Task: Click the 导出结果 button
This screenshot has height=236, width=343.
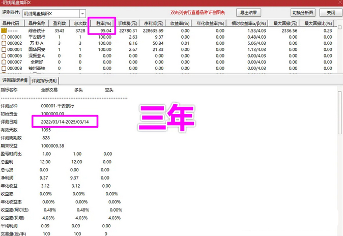Action: click(248, 13)
